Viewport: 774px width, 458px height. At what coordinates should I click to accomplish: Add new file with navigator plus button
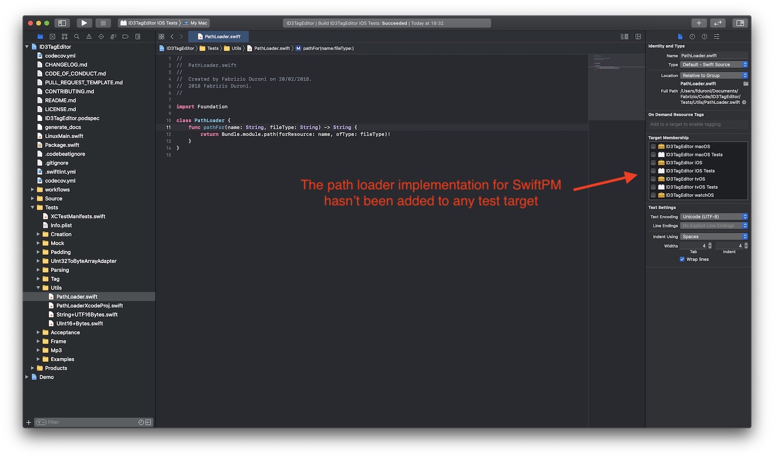29,422
